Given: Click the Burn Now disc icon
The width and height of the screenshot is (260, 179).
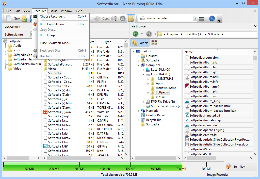Looking at the screenshot, I should (x=229, y=166).
